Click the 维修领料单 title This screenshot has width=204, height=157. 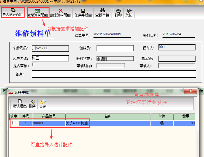pyautogui.click(x=33, y=33)
